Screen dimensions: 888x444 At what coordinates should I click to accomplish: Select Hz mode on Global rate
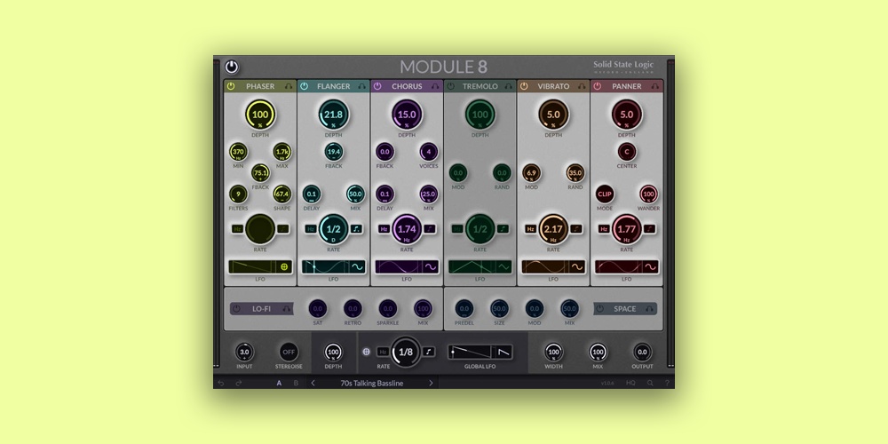[383, 352]
